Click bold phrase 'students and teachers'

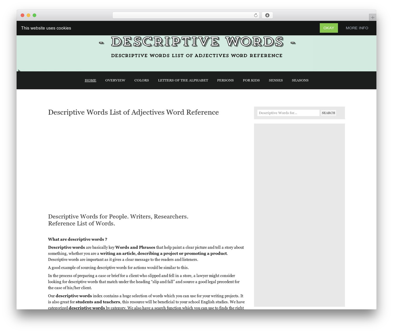point(98,302)
